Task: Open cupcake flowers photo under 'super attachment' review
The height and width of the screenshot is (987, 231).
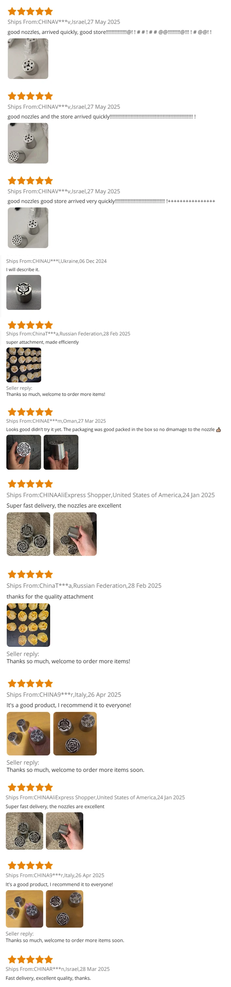Action: pos(24,365)
